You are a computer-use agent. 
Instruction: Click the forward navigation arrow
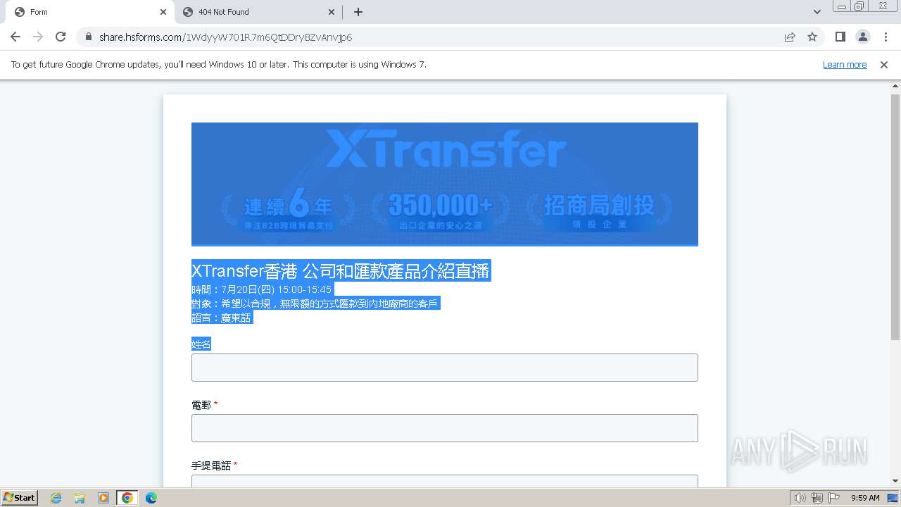(38, 37)
